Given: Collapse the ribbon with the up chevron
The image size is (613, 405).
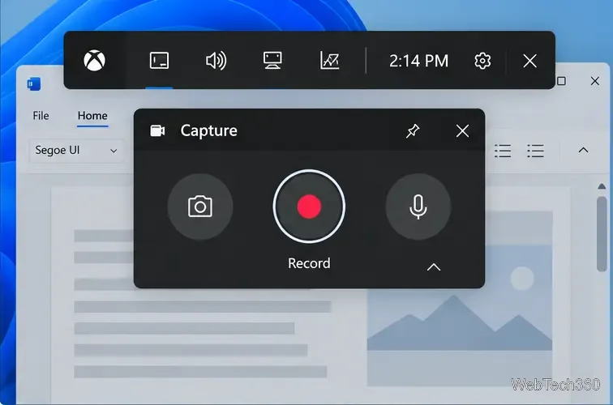Looking at the screenshot, I should click(x=583, y=150).
